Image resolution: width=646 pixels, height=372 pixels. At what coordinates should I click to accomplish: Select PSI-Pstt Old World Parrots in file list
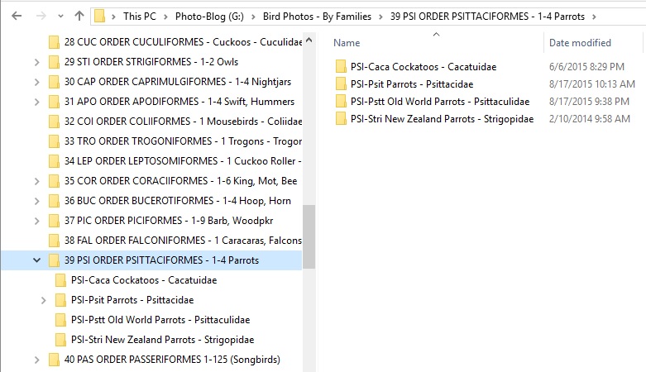439,102
